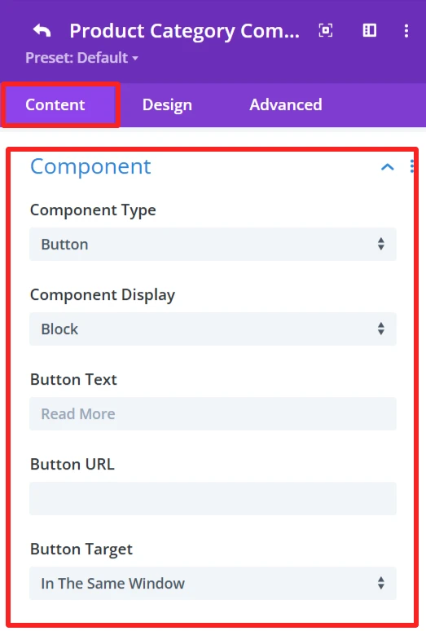Collapse the Component section with chevron
Viewport: 426px width, 631px height.
click(x=388, y=166)
